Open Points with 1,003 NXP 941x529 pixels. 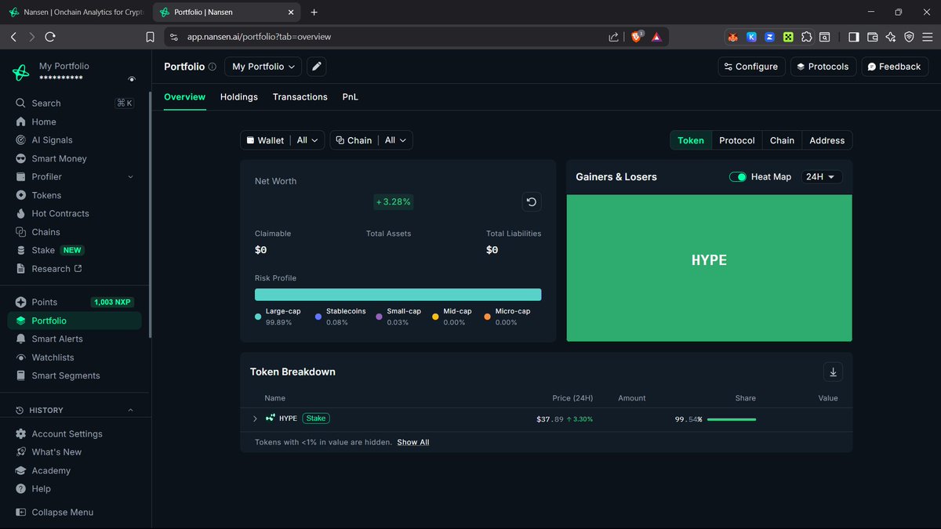click(x=74, y=302)
